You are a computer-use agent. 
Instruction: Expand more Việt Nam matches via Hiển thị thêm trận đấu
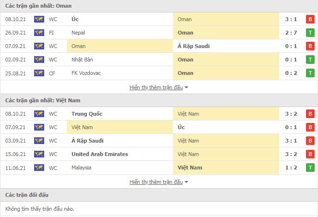point(156,182)
